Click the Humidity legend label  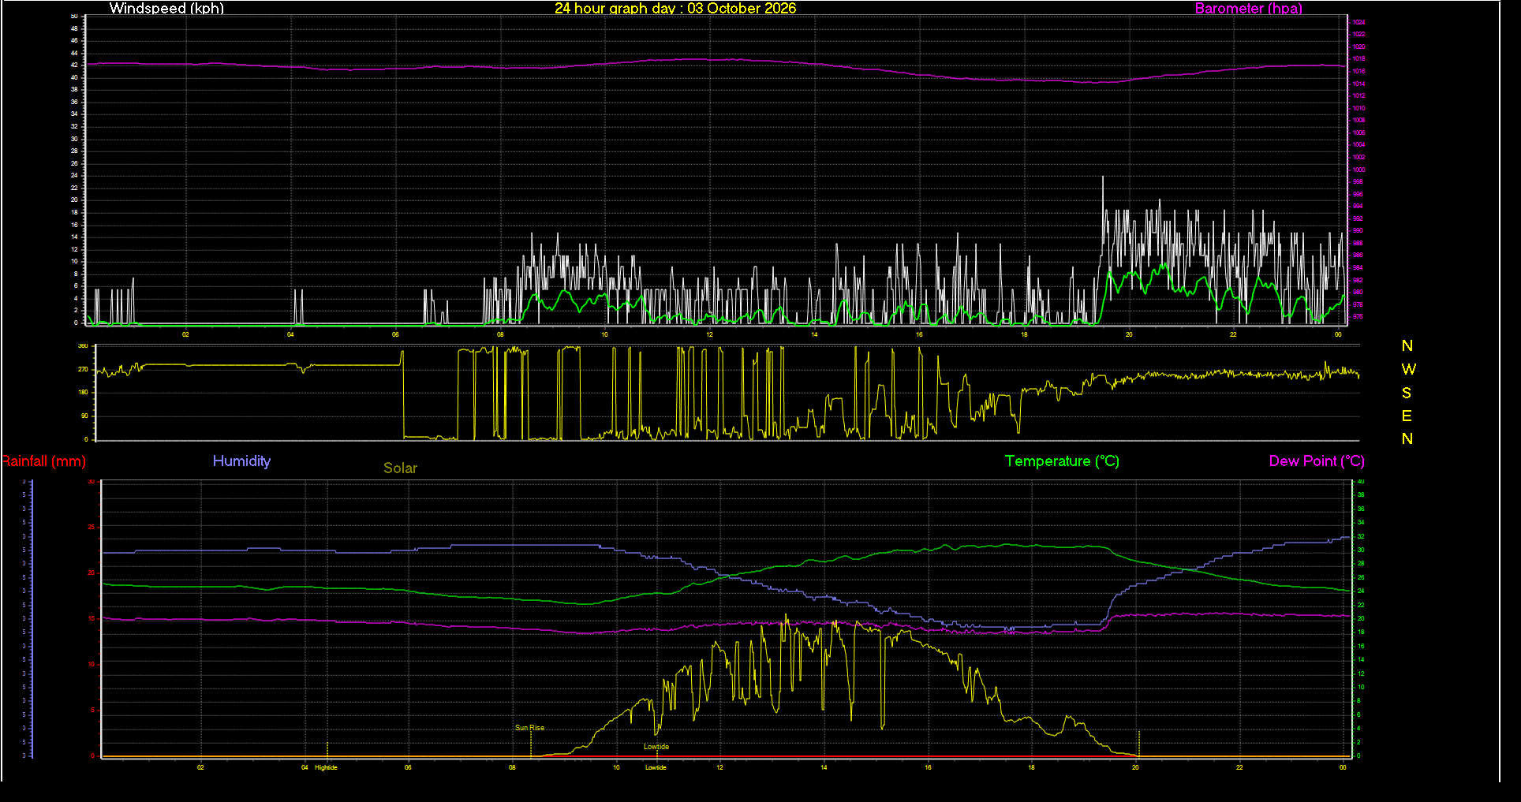(x=241, y=461)
